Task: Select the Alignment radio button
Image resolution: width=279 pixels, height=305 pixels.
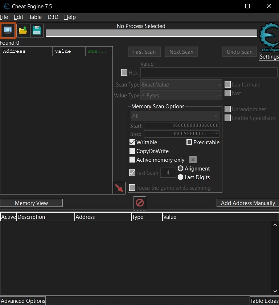Action: coord(180,168)
